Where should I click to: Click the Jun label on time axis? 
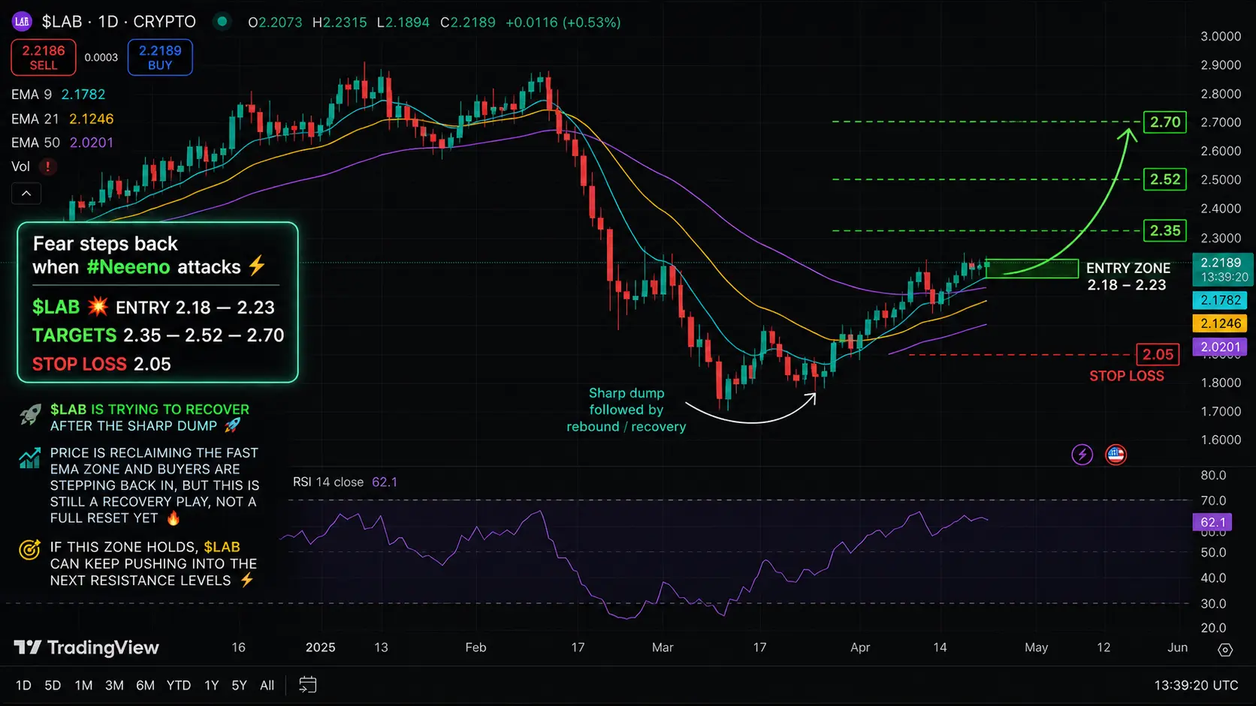pyautogui.click(x=1178, y=647)
